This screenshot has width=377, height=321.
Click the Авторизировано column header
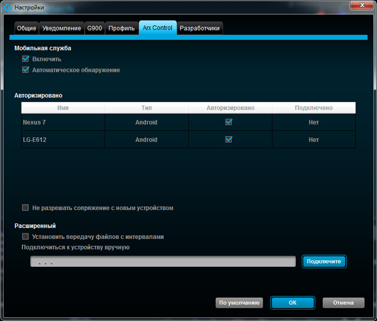(x=230, y=108)
